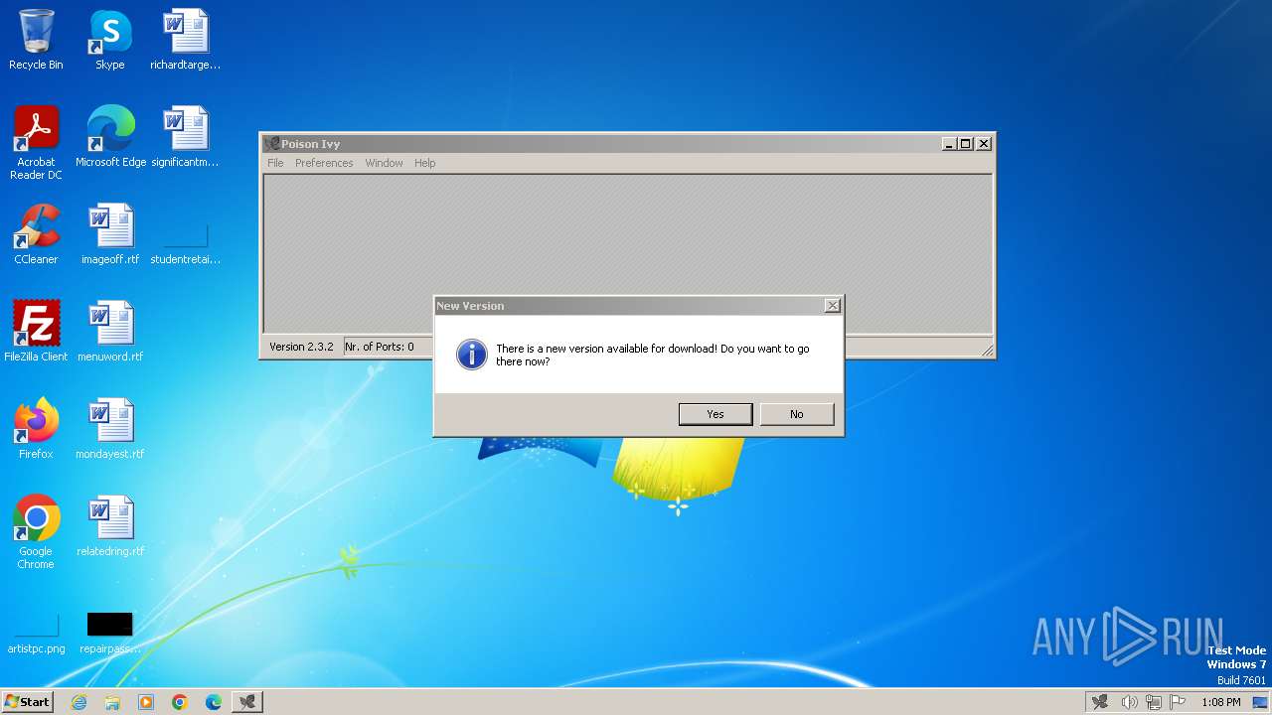Open the Action Center flag icon
1272x715 pixels.
tap(1179, 702)
